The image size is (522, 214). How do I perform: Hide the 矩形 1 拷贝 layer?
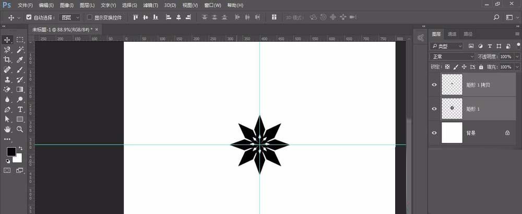click(434, 85)
